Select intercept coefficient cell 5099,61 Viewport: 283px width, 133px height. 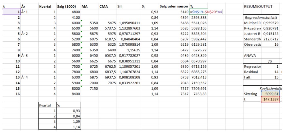pos(270,94)
